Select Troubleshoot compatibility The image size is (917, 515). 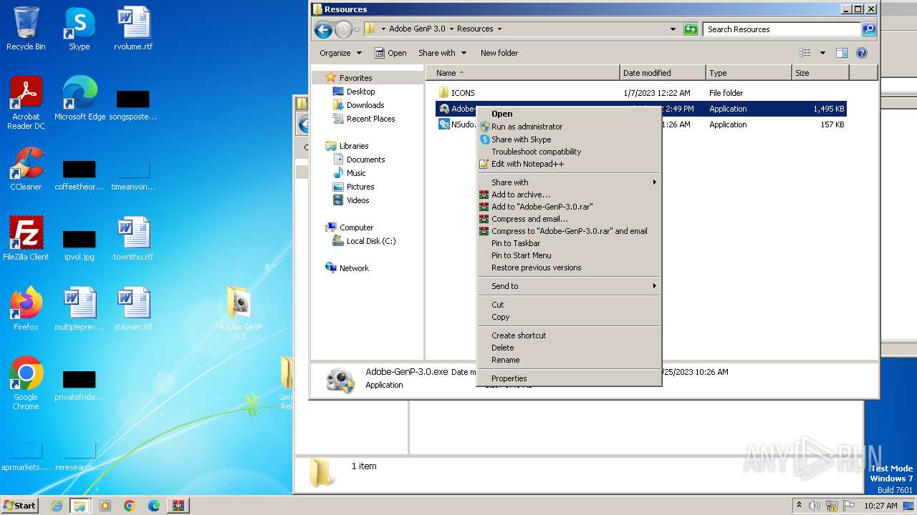click(569, 152)
